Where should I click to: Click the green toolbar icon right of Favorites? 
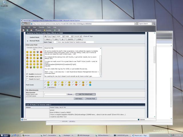click(55, 30)
